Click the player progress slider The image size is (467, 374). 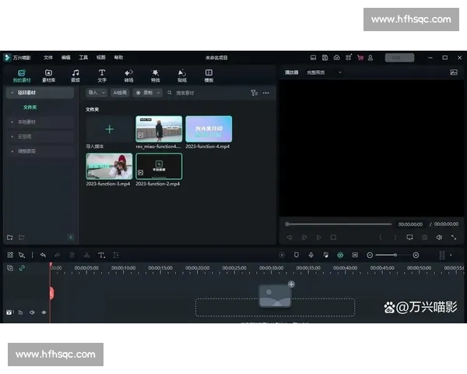coord(339,224)
